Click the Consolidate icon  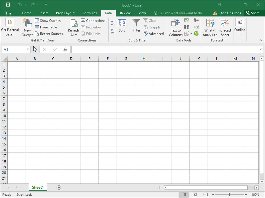[196, 20]
